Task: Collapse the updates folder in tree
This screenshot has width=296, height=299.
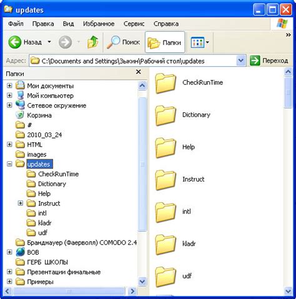Action: (9, 164)
